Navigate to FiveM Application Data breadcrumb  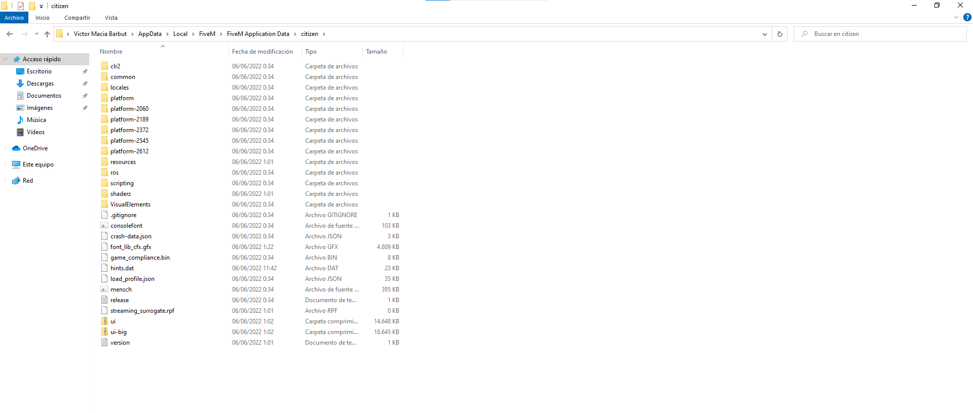point(258,34)
